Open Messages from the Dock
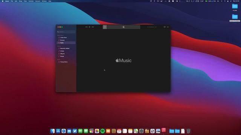 tap(86, 131)
